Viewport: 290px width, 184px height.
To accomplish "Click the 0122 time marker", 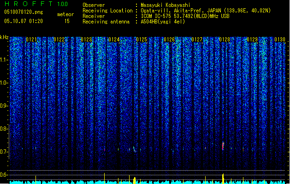I will pos(59,40).
